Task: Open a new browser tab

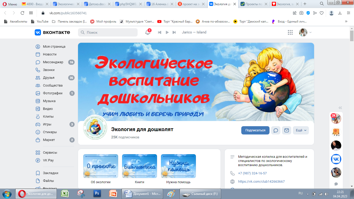Action: coord(305,4)
